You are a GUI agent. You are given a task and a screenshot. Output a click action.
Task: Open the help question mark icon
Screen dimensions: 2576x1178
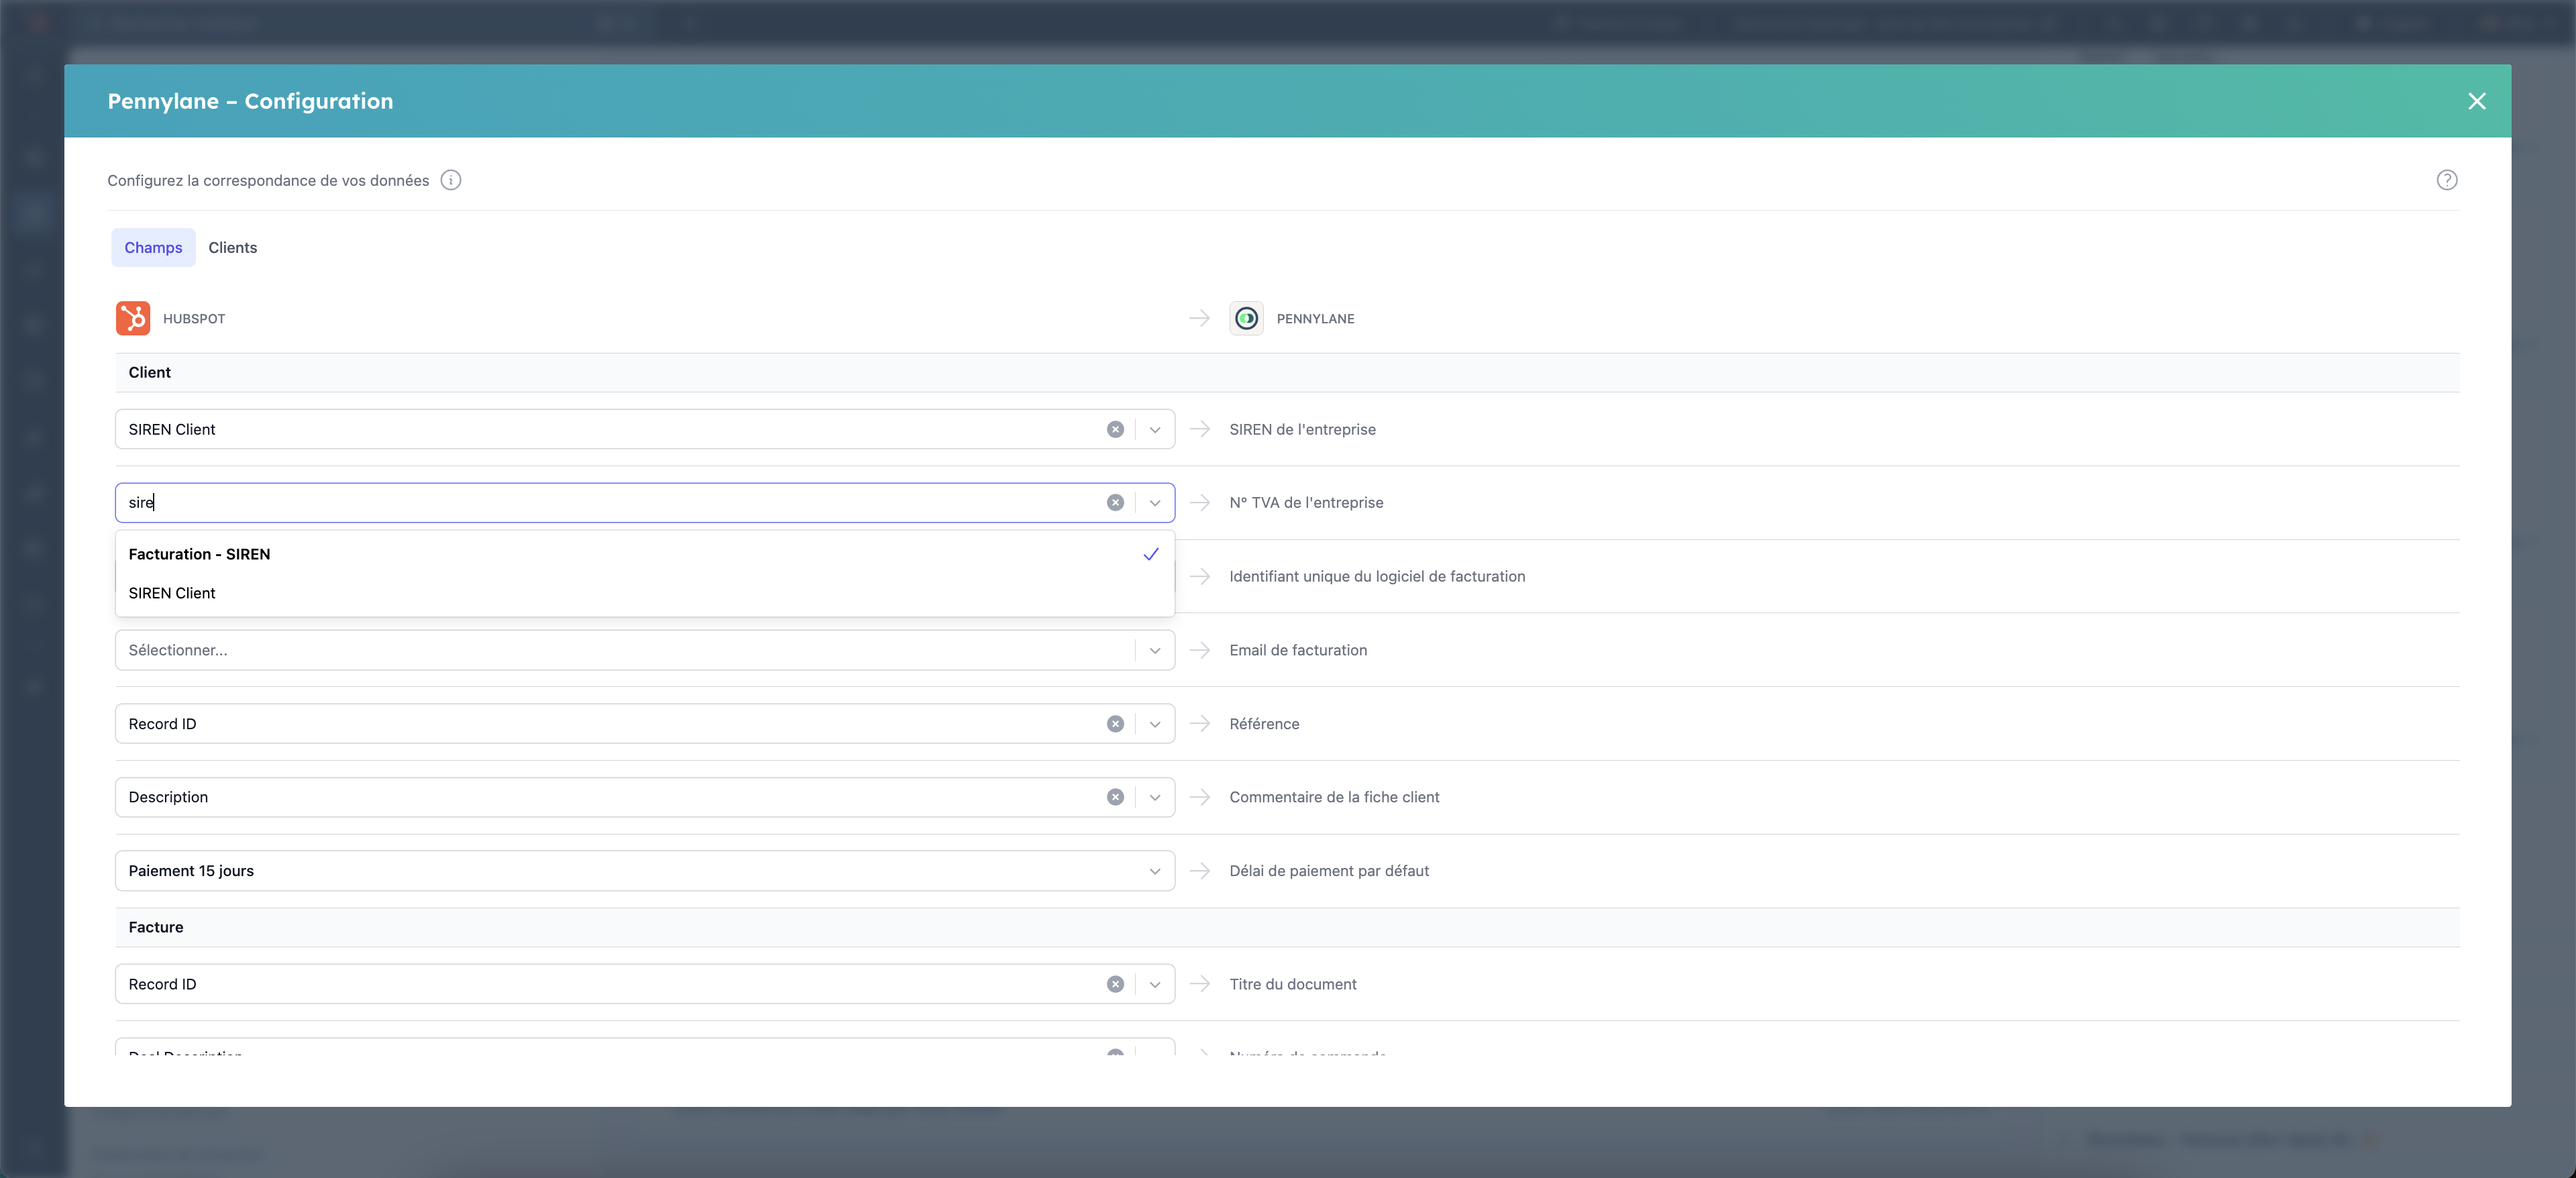click(2446, 180)
